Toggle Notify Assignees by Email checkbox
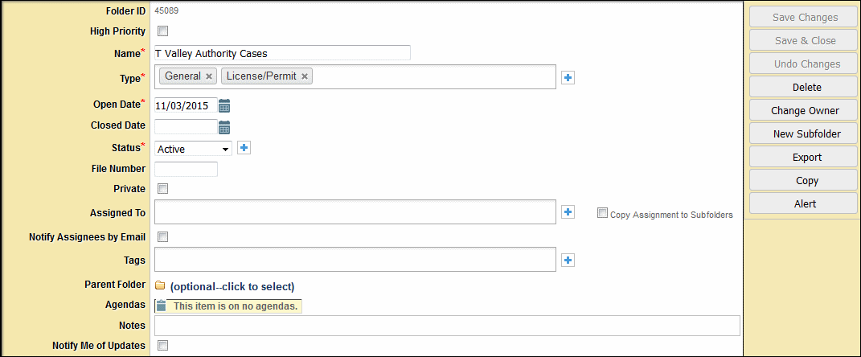This screenshot has width=861, height=357. (162, 237)
